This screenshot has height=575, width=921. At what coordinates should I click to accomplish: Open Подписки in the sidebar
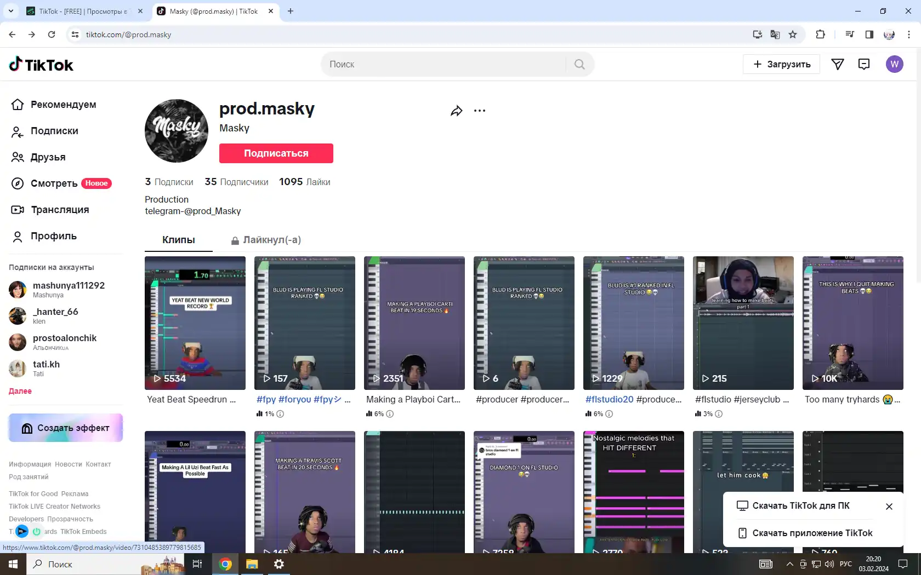point(54,131)
